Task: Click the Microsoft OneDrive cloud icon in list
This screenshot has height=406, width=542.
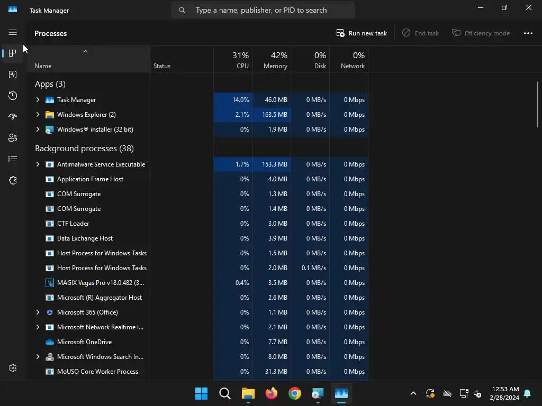Action: [50, 342]
